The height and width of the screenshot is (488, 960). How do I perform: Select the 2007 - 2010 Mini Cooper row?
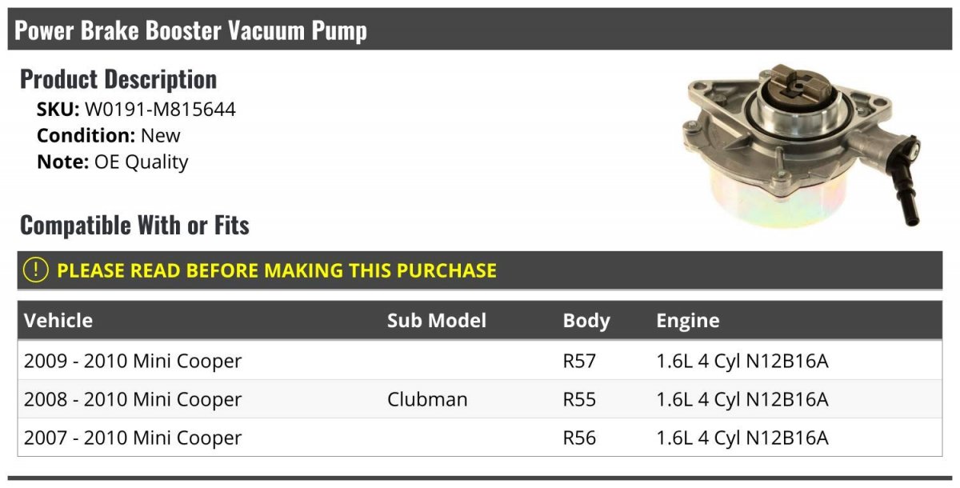click(x=480, y=438)
